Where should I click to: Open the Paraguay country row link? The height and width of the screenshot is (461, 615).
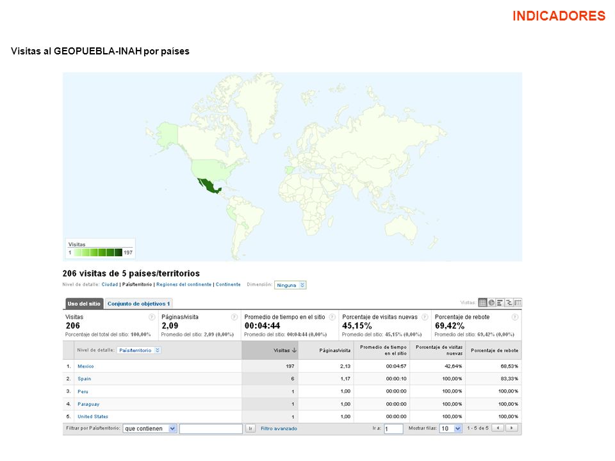pos(88,404)
